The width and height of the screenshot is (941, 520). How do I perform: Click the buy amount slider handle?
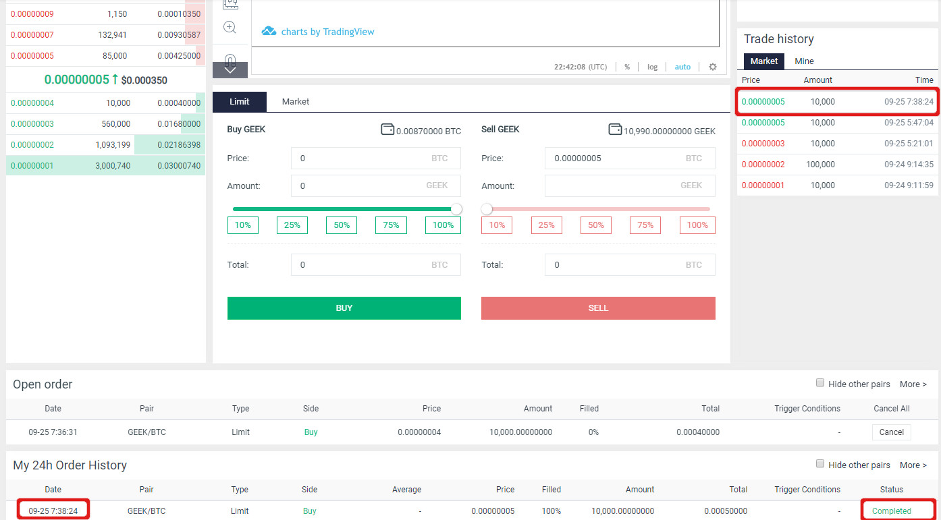(x=456, y=209)
